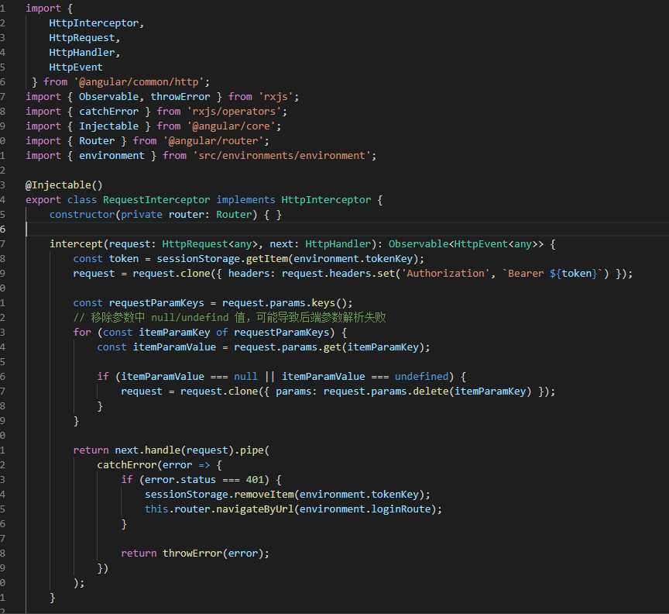669x614 pixels.
Task: Click navigateByUrl method call
Action: tap(255, 509)
